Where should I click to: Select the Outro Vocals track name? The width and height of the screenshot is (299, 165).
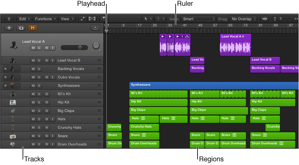69,77
